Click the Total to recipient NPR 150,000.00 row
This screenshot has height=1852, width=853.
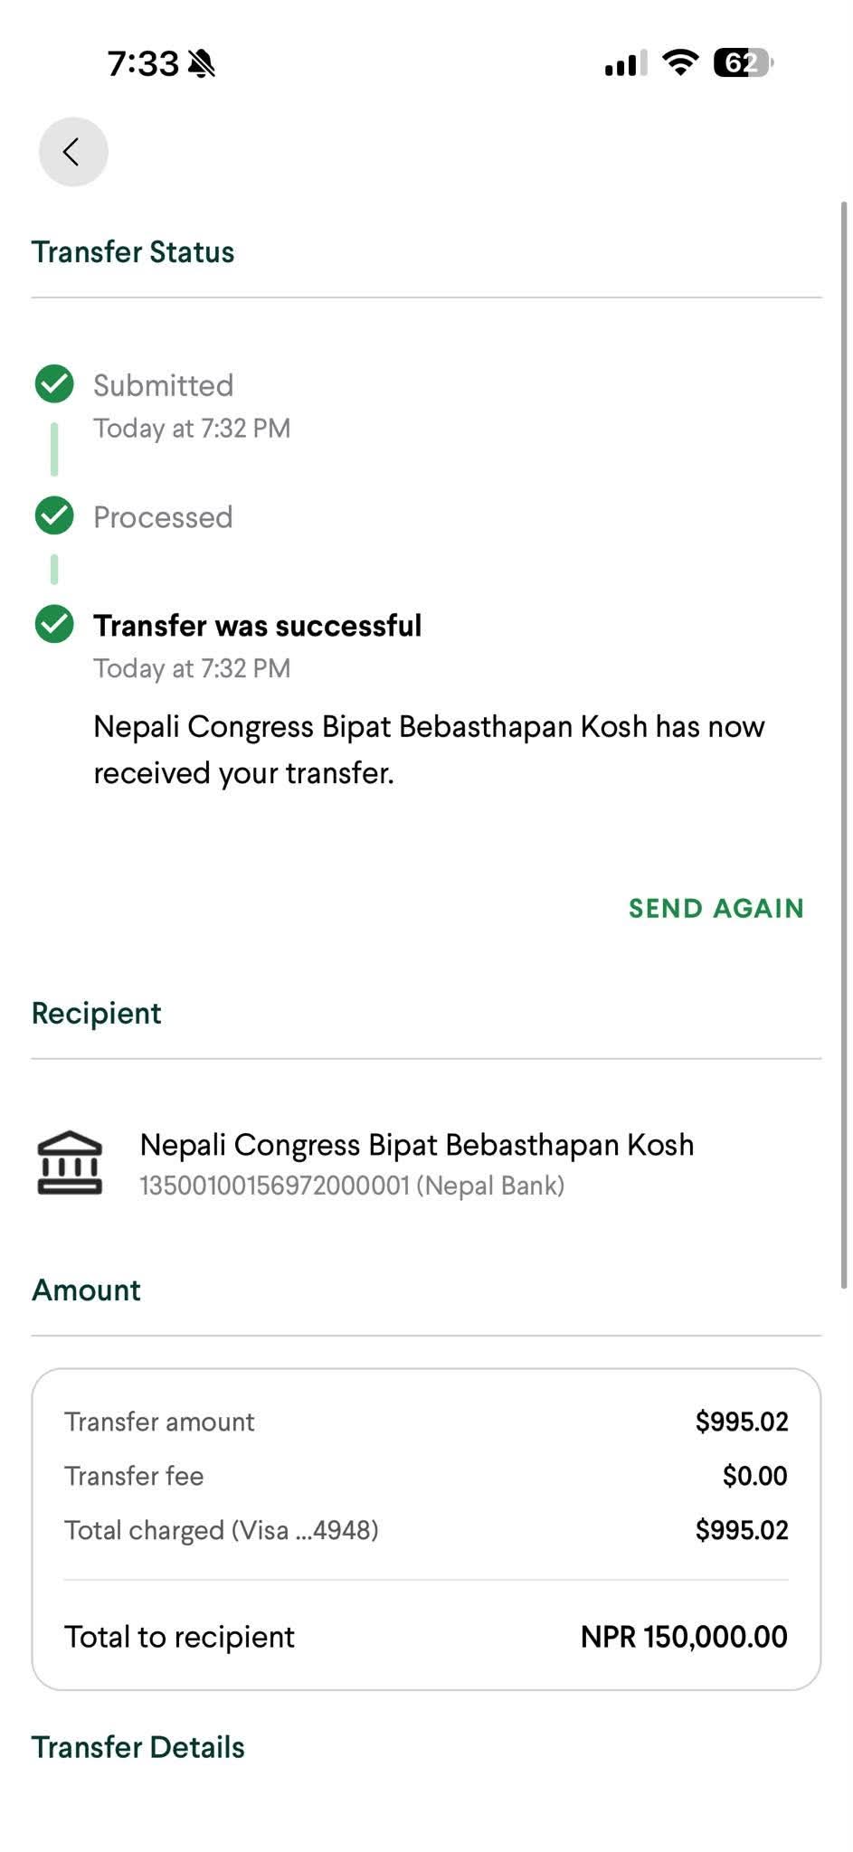pyautogui.click(x=426, y=1637)
